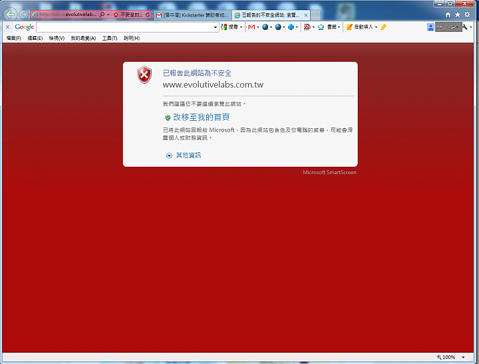
Task: Refresh the page with the reload icon
Action: 148,15
